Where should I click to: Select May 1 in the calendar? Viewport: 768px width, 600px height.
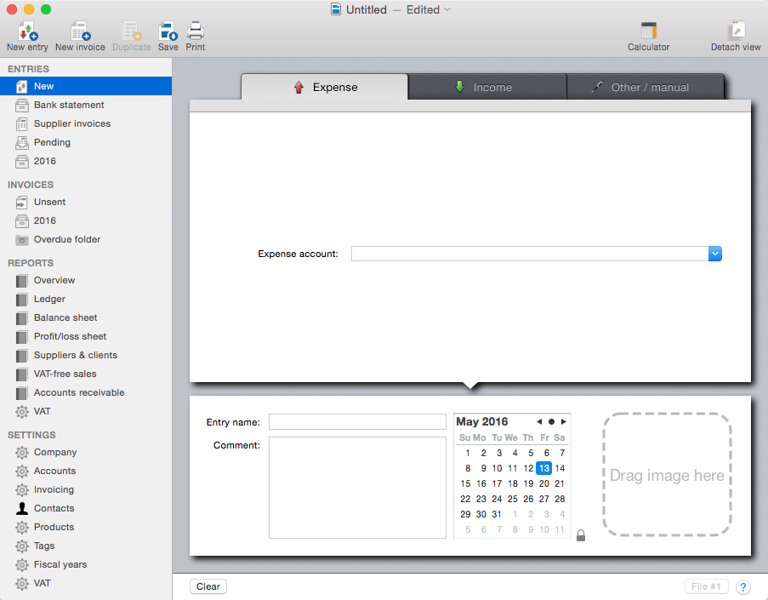[x=468, y=453]
